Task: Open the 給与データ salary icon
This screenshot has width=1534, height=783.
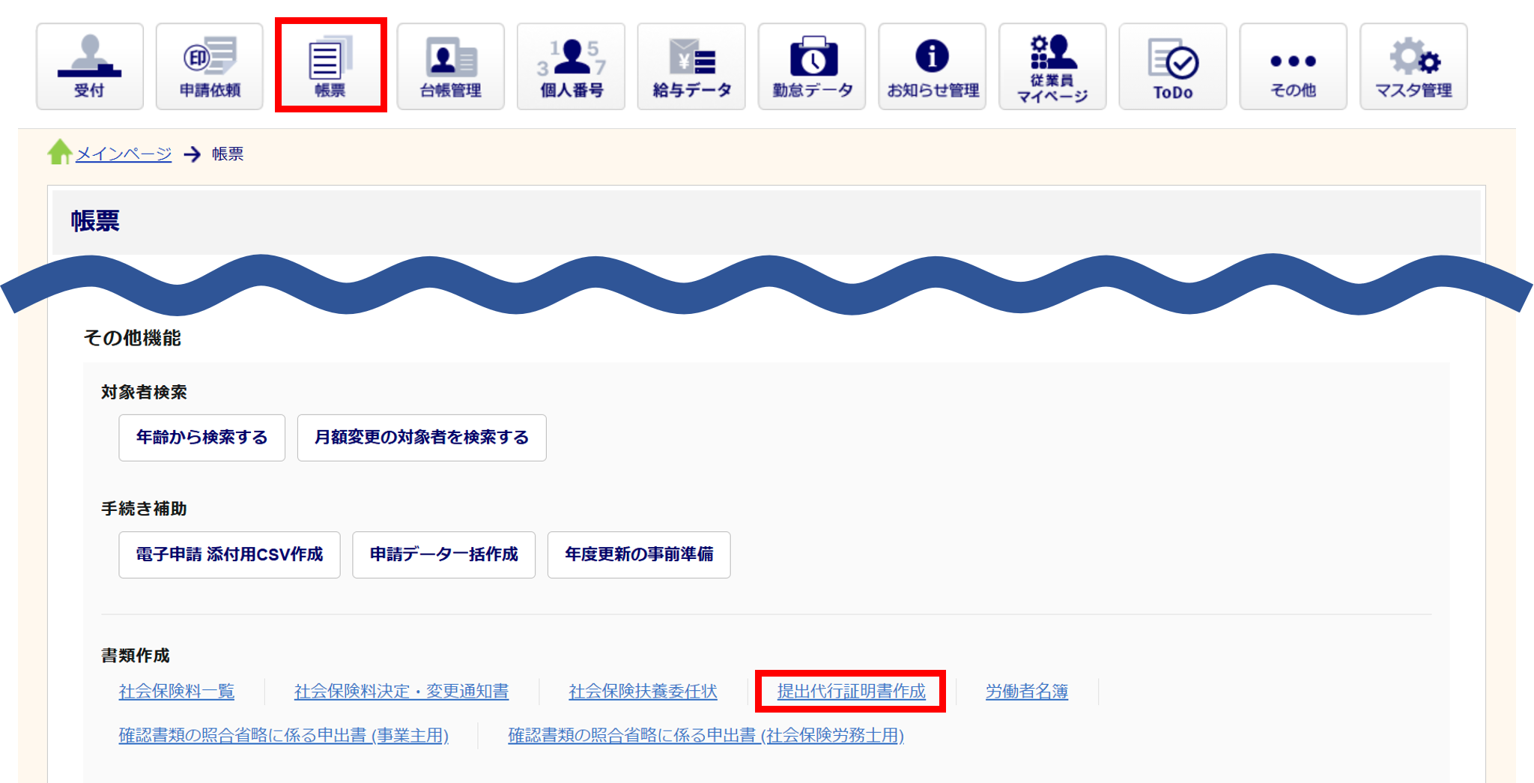Action: tap(691, 67)
